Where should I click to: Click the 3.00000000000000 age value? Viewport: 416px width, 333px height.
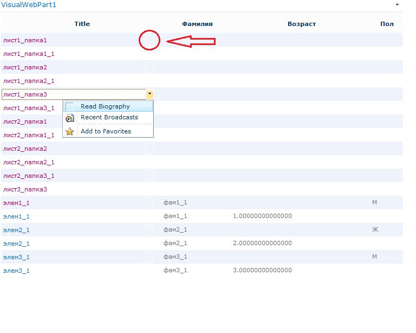pos(262,270)
